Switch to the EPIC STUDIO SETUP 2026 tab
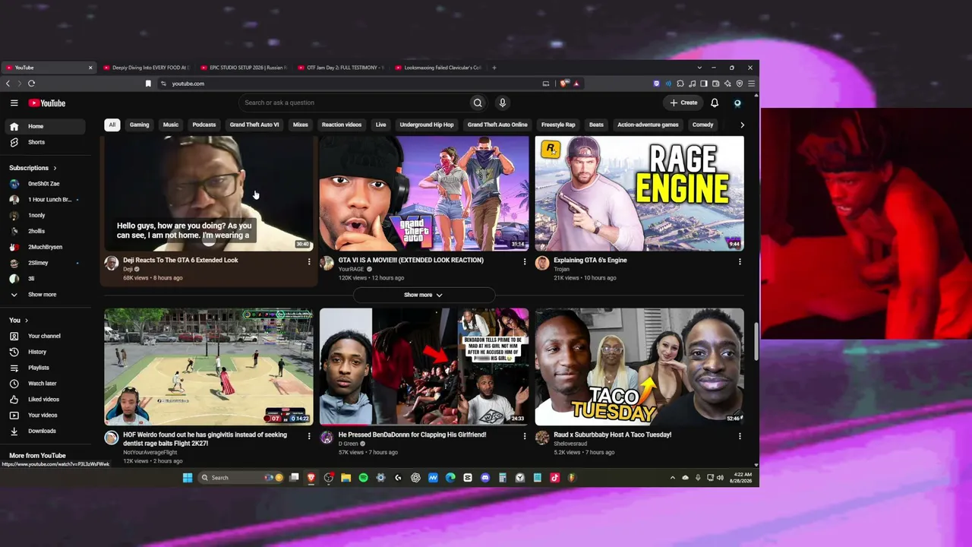This screenshot has height=547, width=972. click(x=244, y=68)
